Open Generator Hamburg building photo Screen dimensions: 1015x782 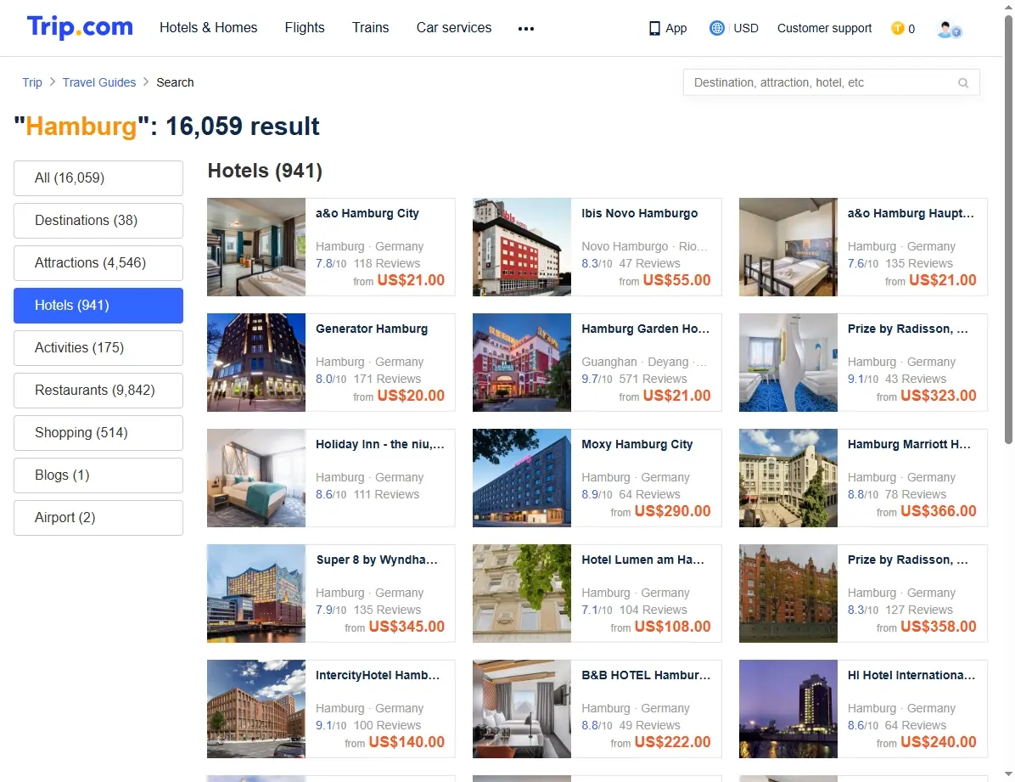[256, 363]
